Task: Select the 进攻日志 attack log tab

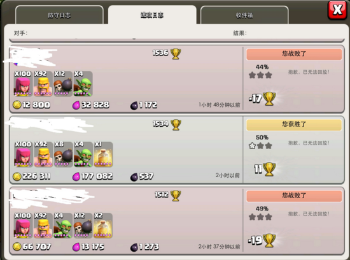Action: tap(152, 15)
